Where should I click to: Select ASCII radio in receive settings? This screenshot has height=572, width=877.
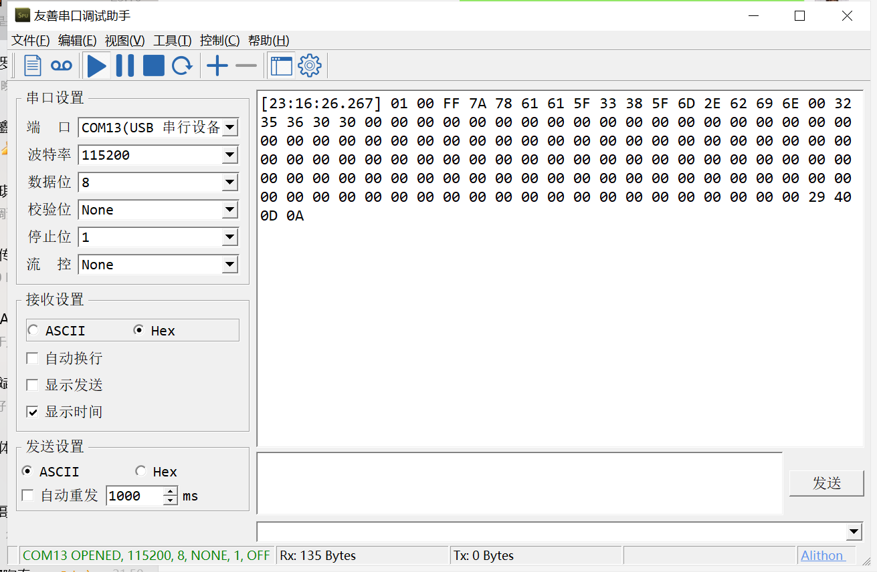pyautogui.click(x=33, y=330)
